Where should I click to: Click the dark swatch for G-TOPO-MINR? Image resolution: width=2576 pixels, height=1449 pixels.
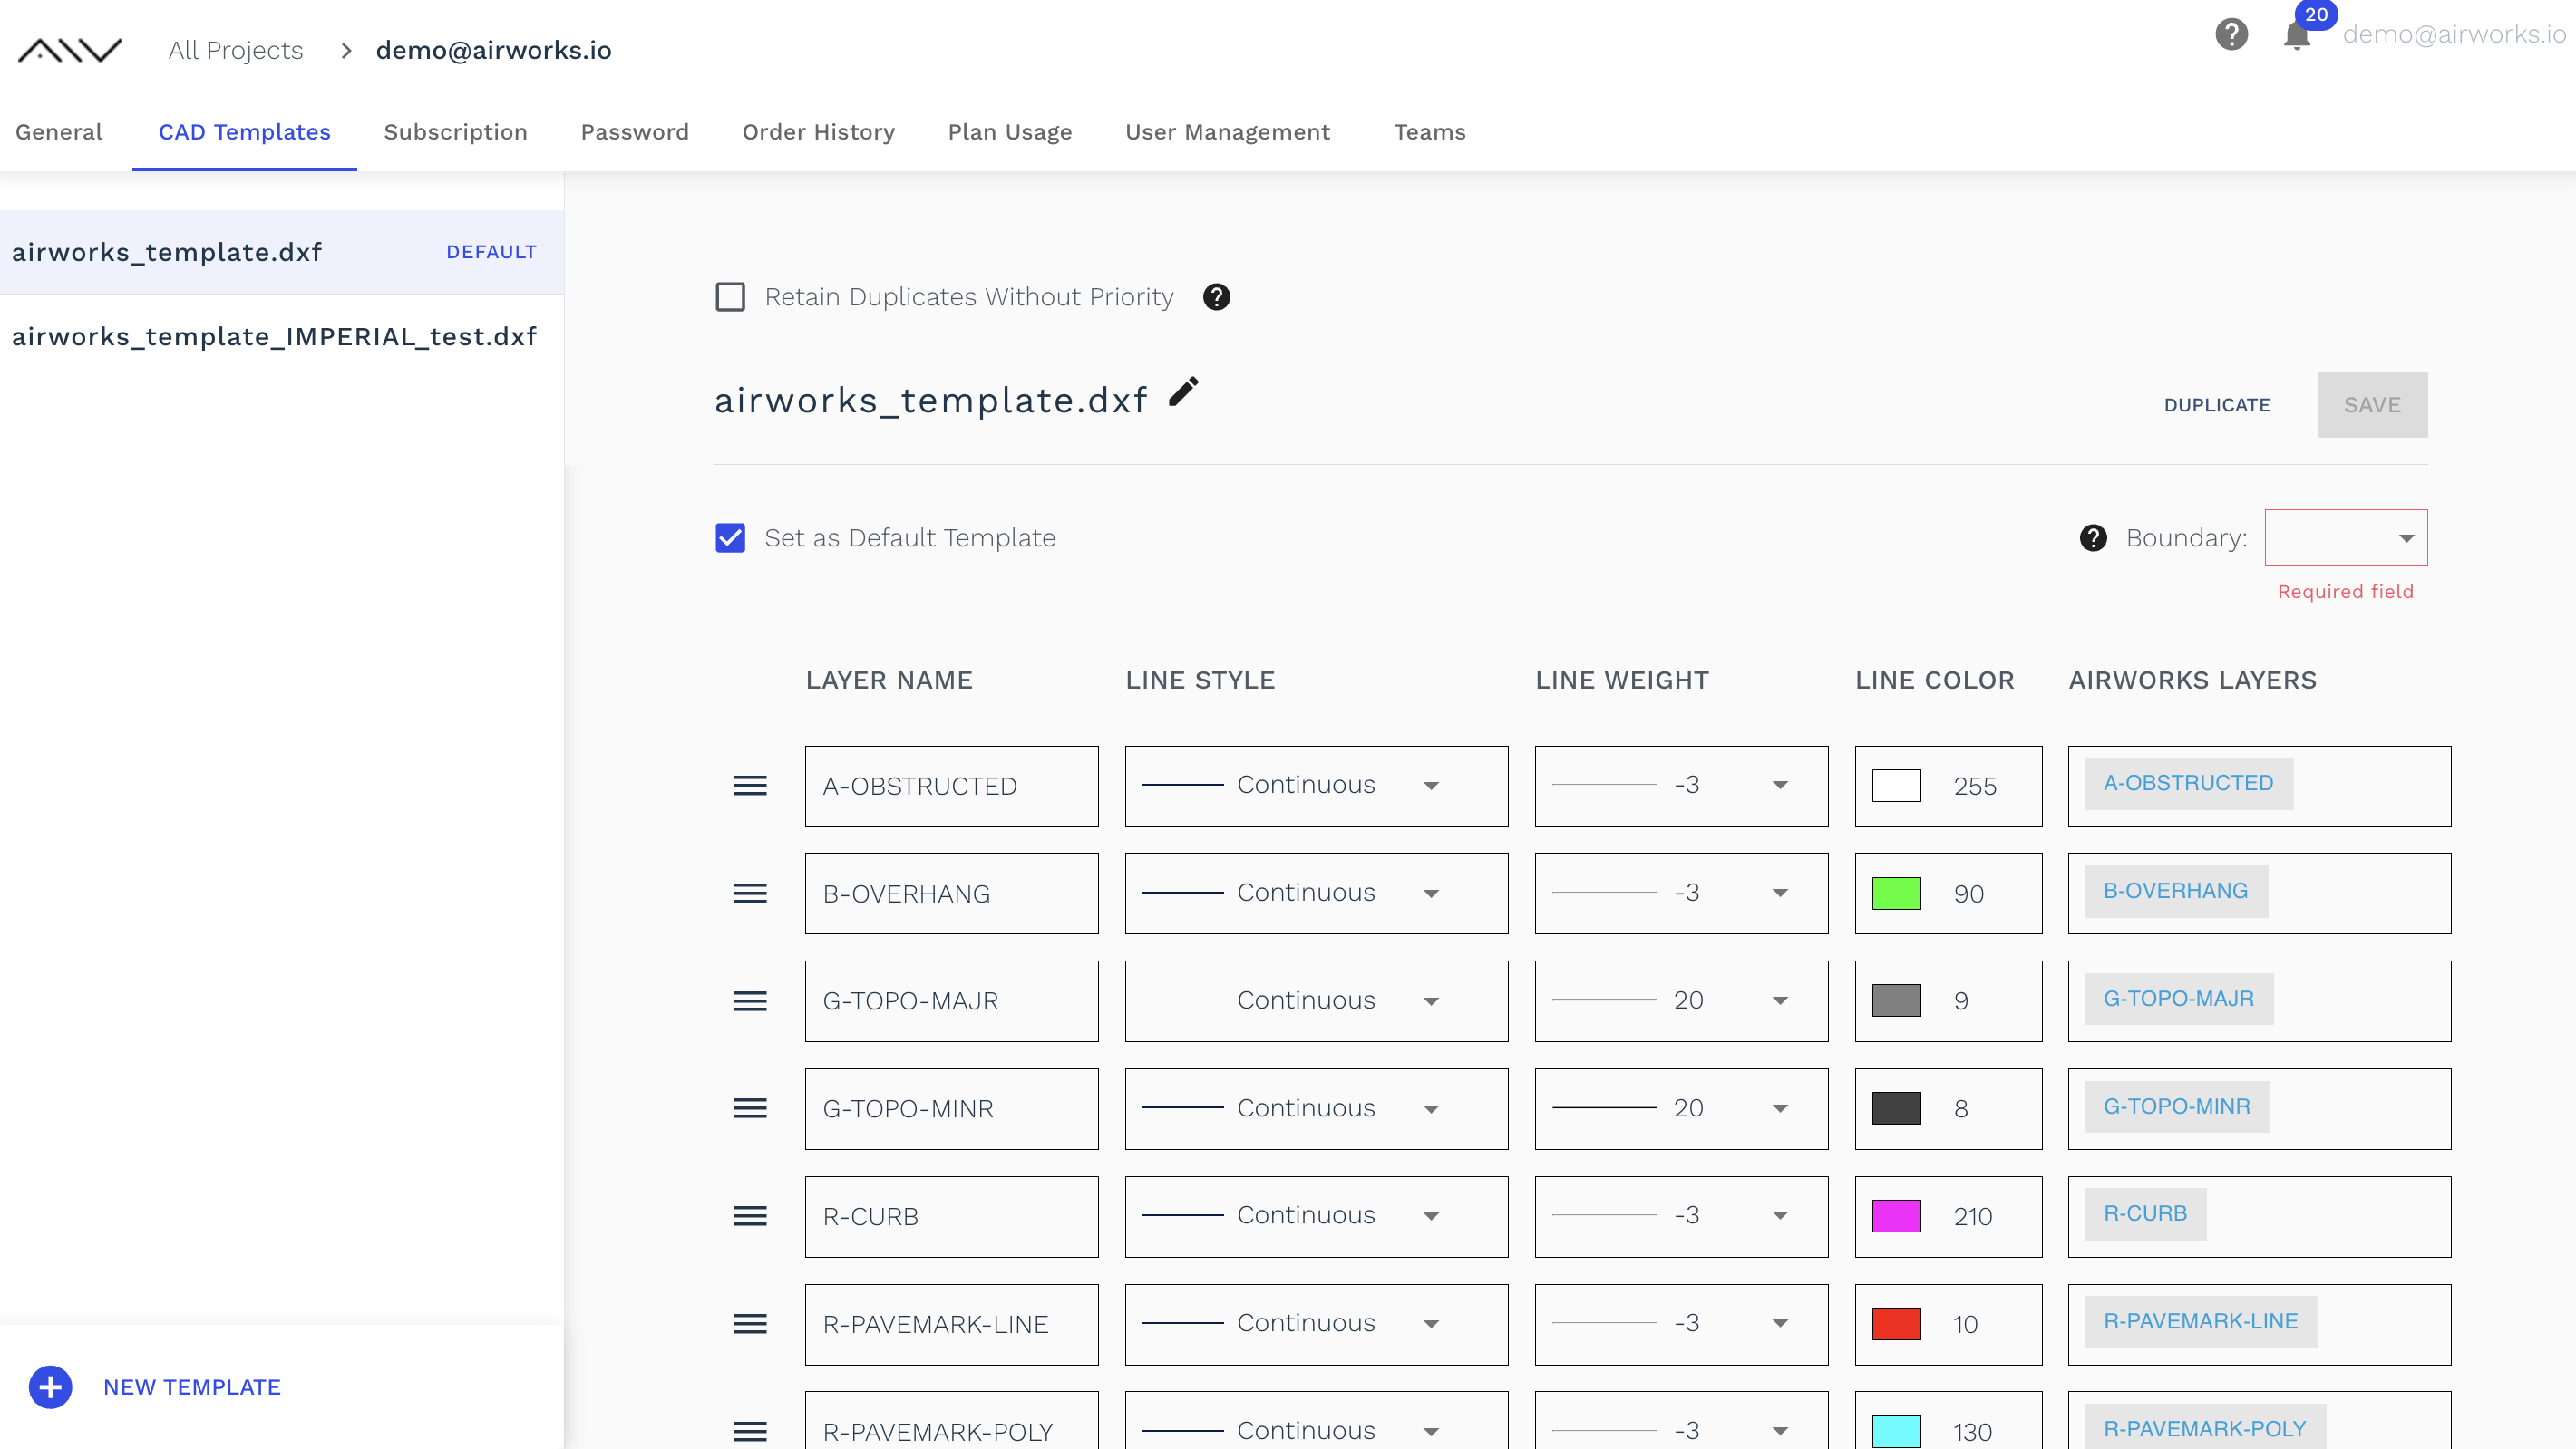point(1896,1108)
